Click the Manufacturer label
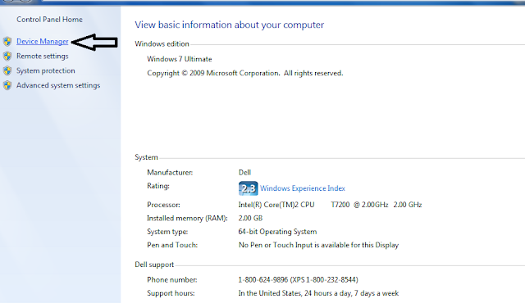The width and height of the screenshot is (525, 303). point(170,173)
